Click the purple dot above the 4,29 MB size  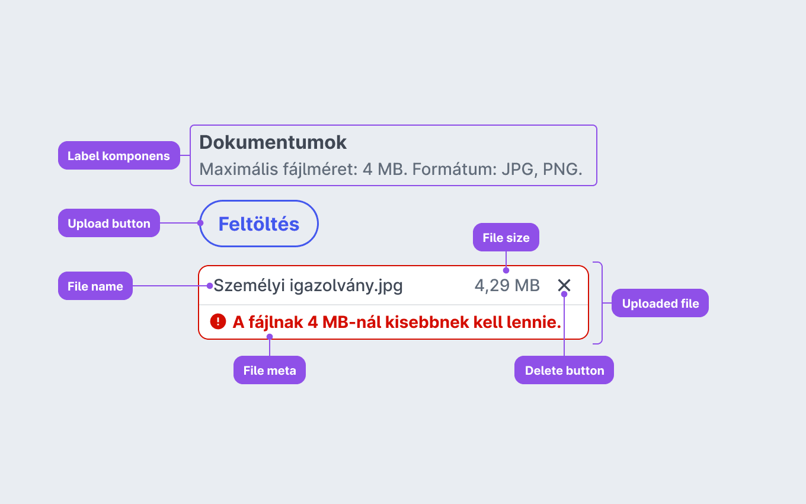tap(506, 270)
